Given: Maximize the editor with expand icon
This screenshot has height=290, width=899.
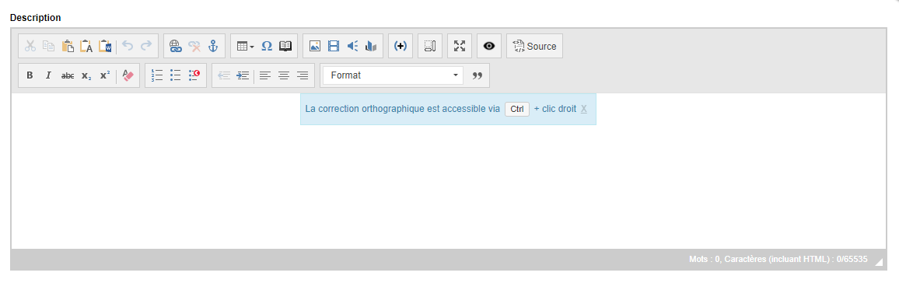Looking at the screenshot, I should [460, 47].
